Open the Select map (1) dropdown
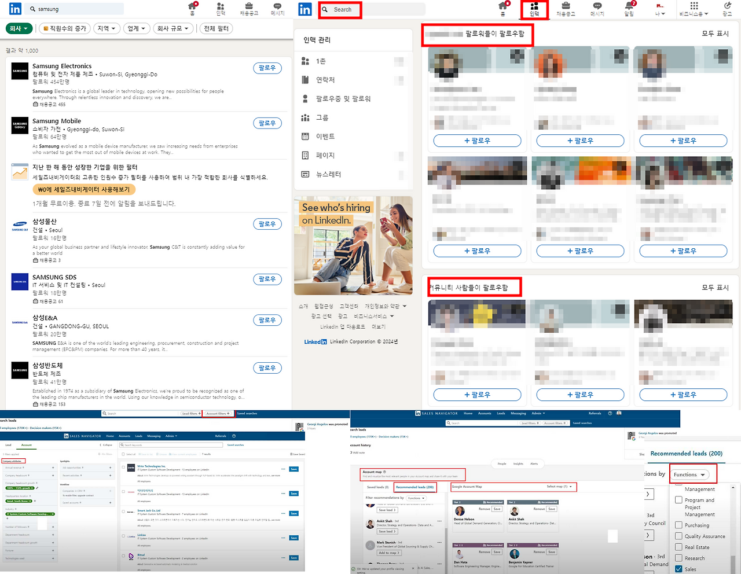This screenshot has height=574, width=741. [x=559, y=487]
